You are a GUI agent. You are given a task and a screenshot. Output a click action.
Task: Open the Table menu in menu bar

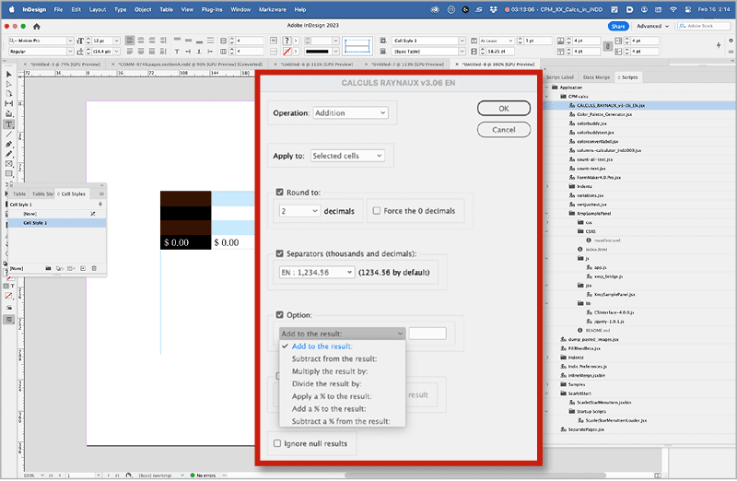coord(166,9)
